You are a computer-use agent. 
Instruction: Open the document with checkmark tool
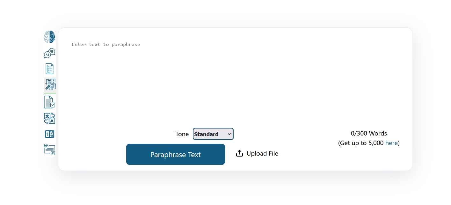tap(49, 102)
